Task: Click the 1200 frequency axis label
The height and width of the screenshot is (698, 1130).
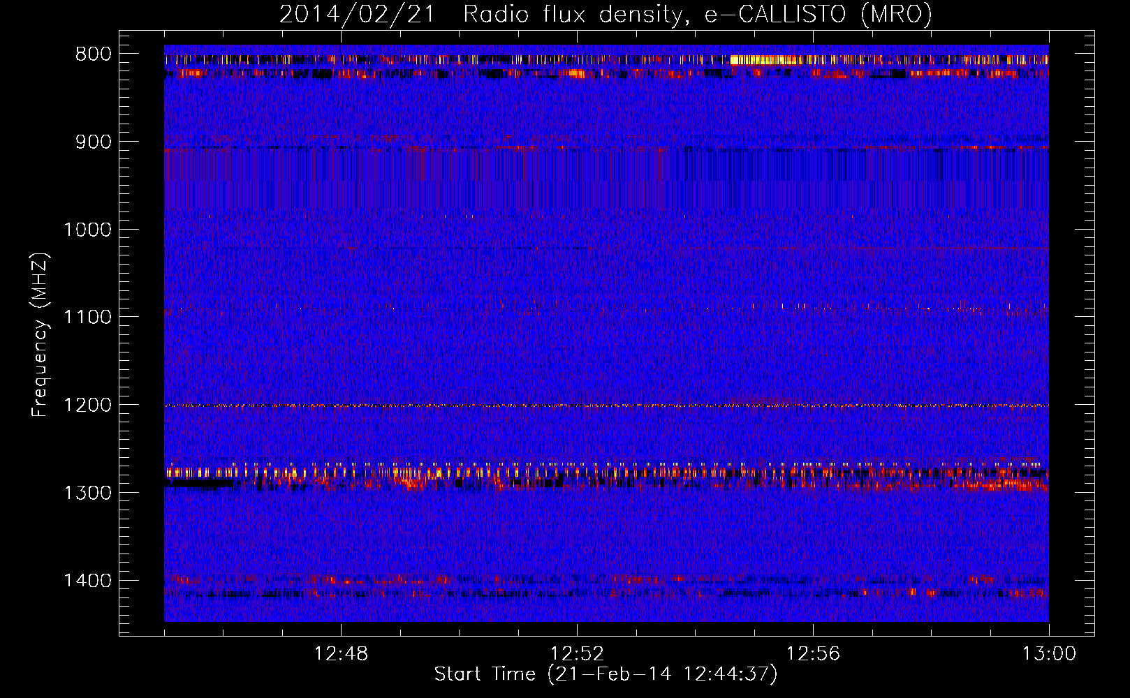Action: (88, 405)
